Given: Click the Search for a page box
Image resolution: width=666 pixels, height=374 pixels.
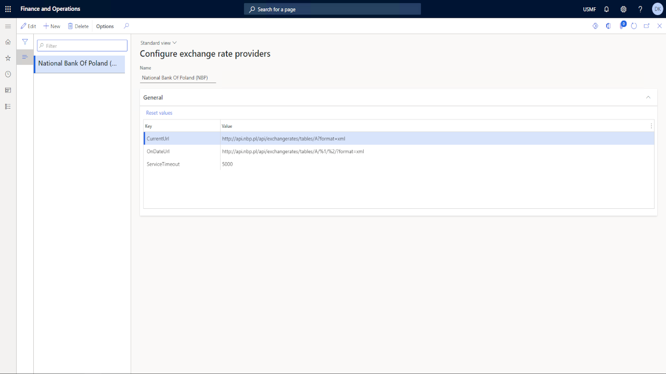Looking at the screenshot, I should coord(332,9).
